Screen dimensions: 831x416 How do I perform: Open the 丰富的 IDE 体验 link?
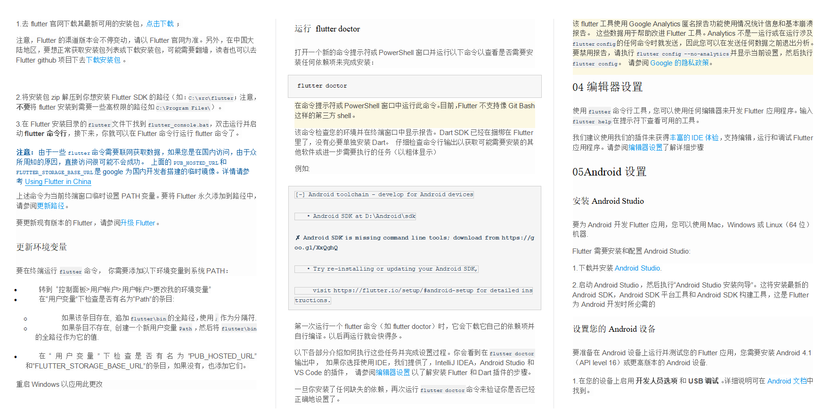click(694, 137)
